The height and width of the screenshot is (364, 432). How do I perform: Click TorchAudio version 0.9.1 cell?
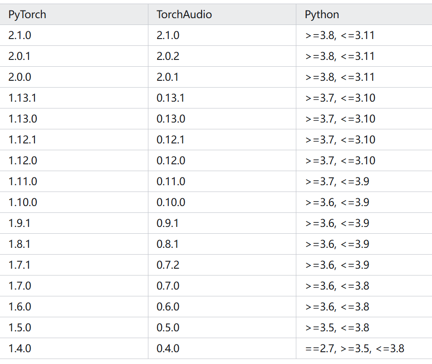coord(222,223)
